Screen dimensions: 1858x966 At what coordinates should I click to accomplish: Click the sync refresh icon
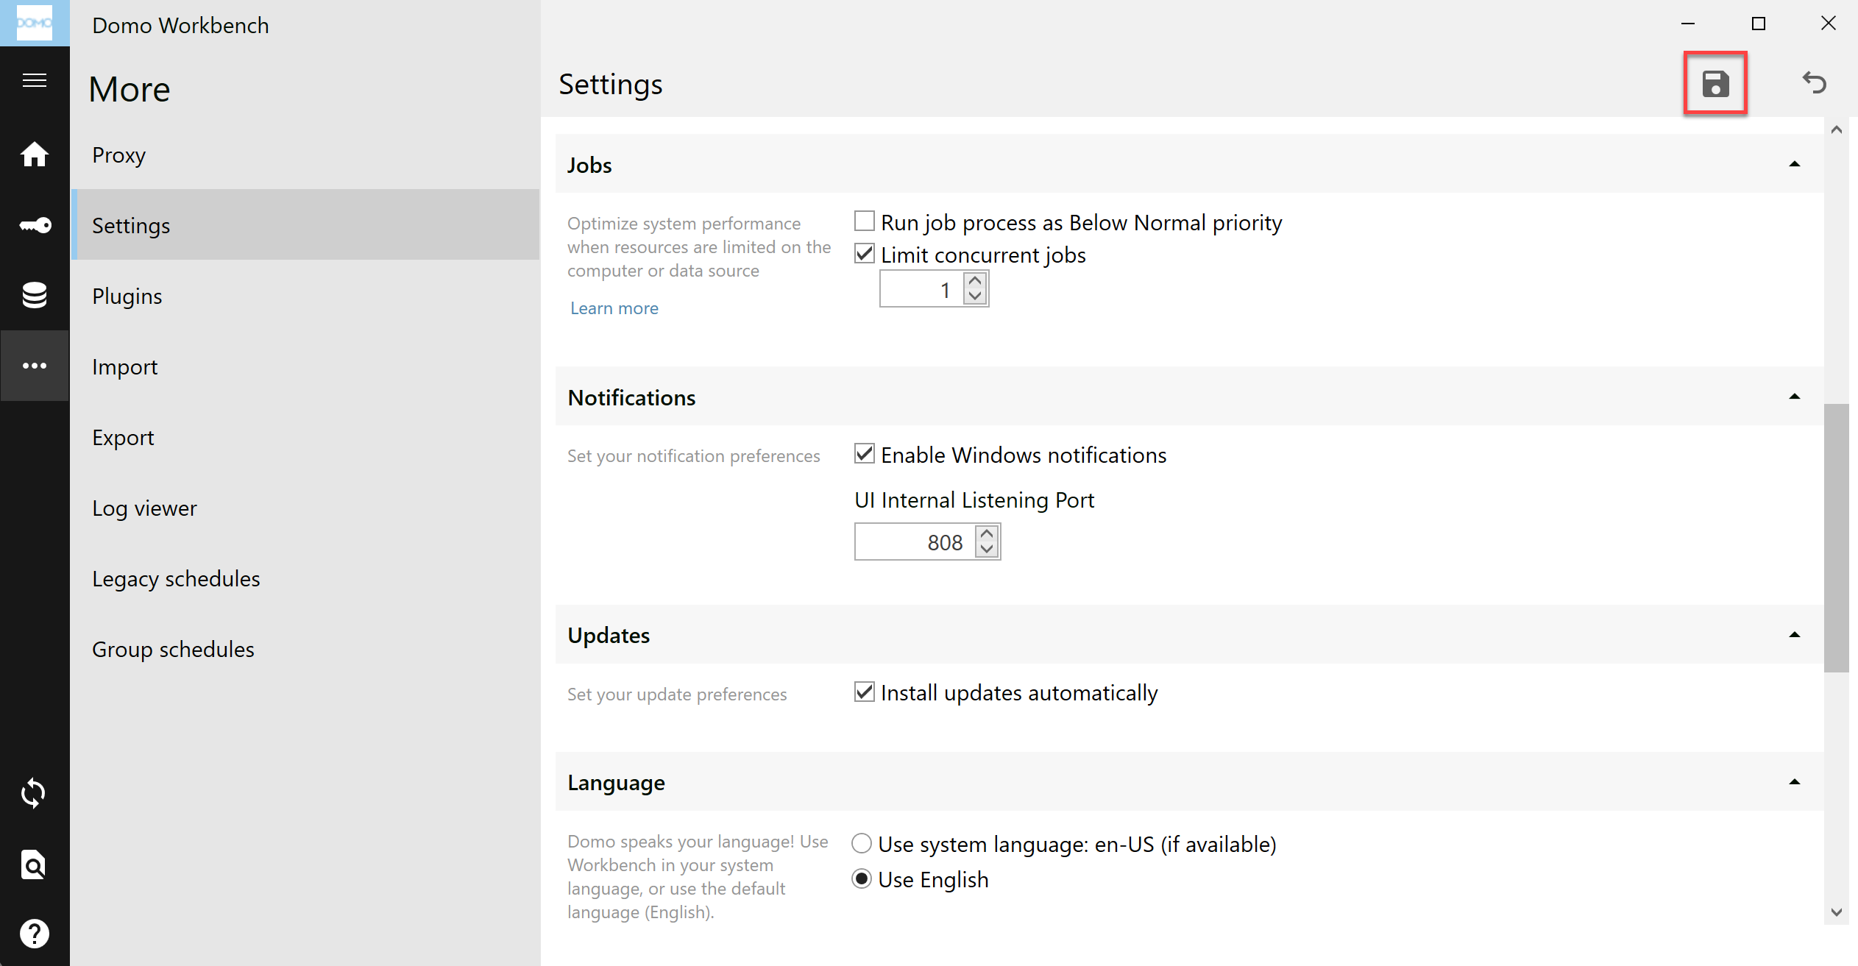35,793
